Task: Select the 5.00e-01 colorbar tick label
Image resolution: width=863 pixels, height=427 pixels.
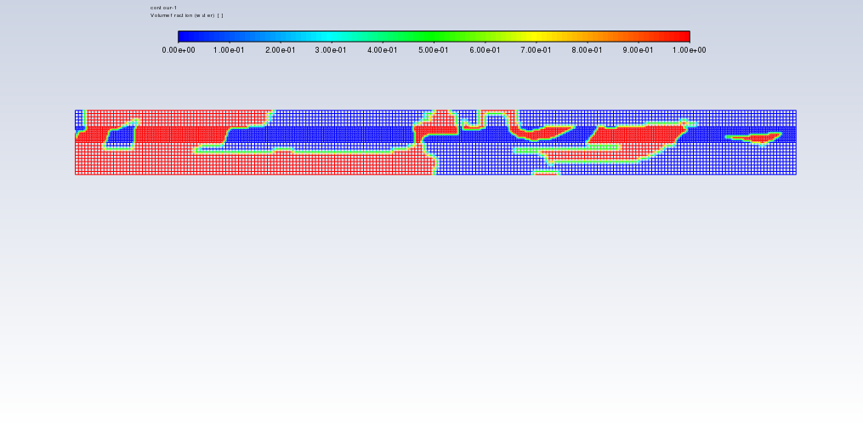Action: (434, 50)
